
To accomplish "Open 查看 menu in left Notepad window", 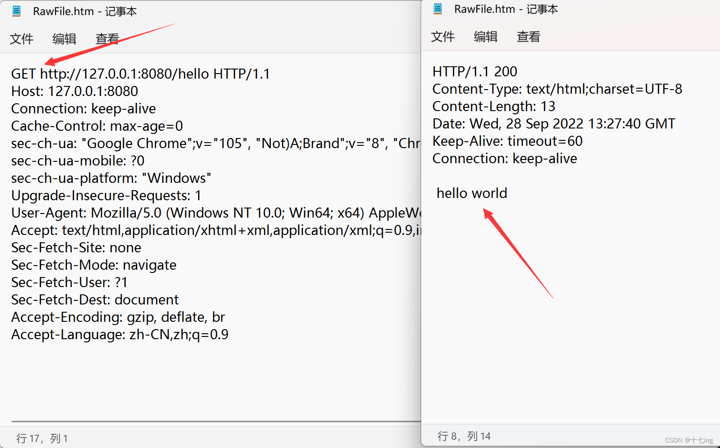I will (x=107, y=39).
